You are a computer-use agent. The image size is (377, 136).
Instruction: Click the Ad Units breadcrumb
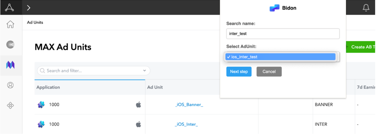tap(35, 22)
